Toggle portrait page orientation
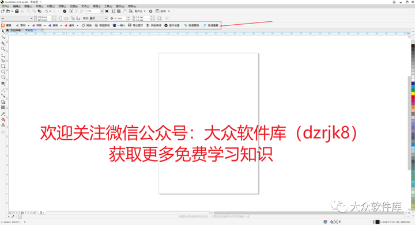The image size is (415, 225). click(x=61, y=18)
